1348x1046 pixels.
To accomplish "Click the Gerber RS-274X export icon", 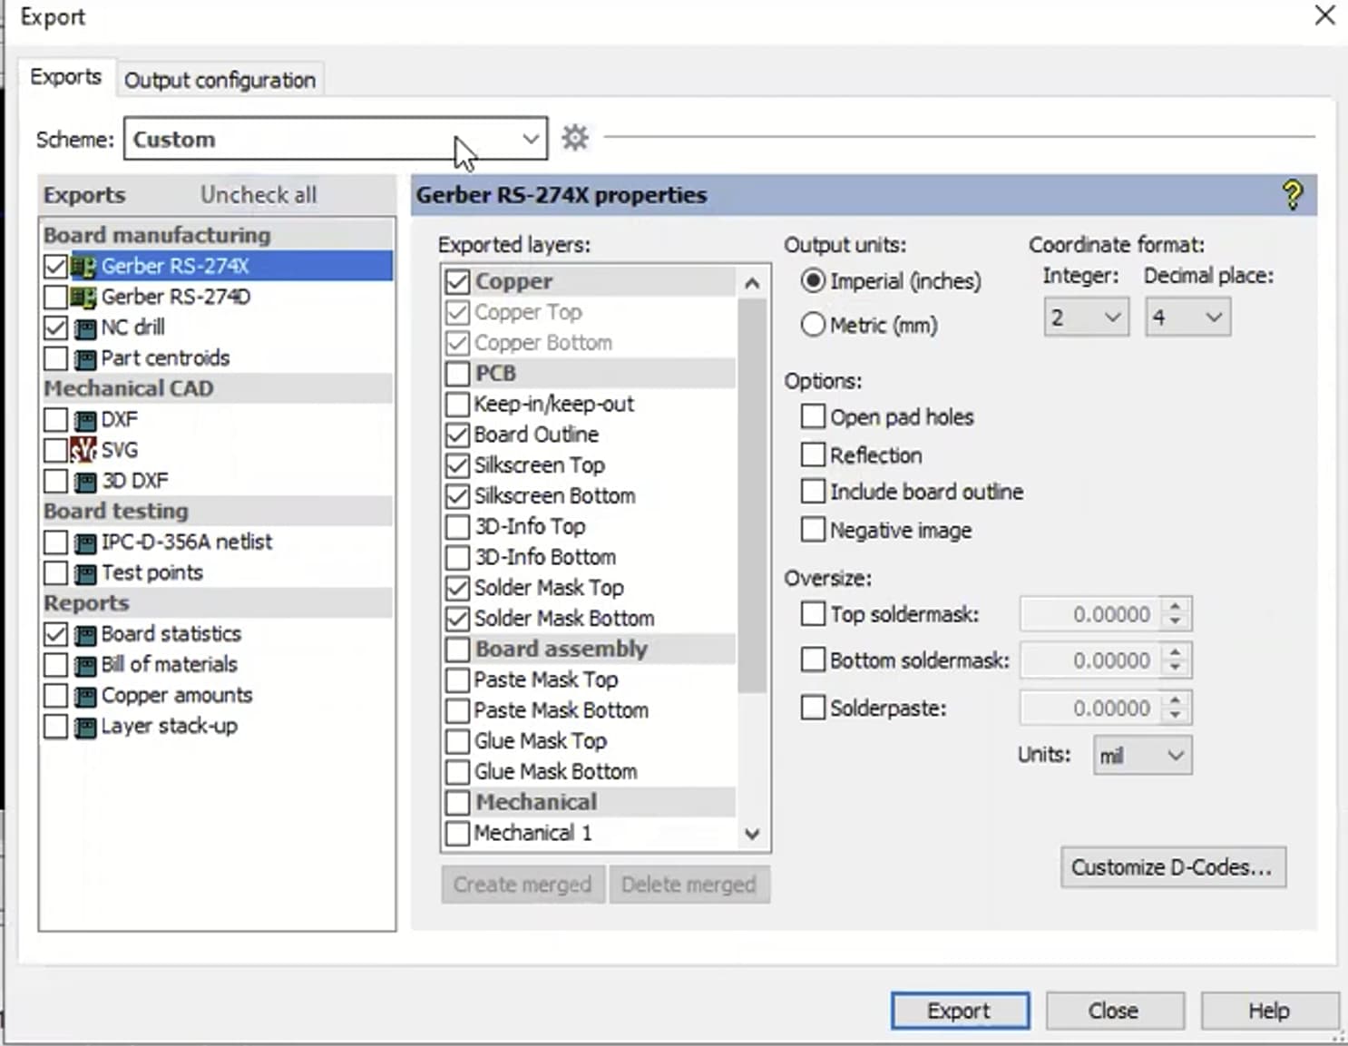I will (83, 266).
